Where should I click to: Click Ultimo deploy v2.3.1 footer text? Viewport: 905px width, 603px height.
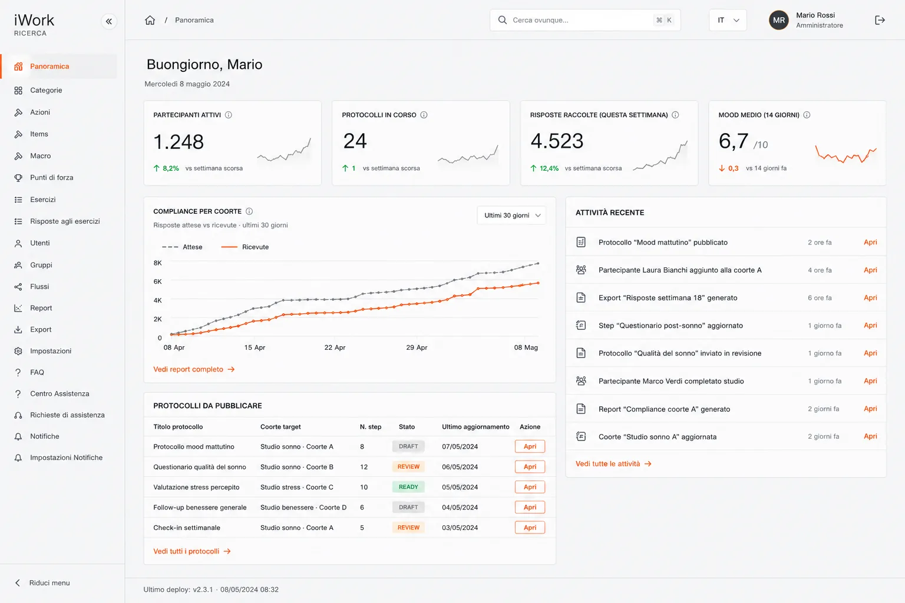pyautogui.click(x=211, y=589)
